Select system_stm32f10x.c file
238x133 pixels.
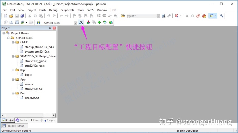(x=37, y=52)
